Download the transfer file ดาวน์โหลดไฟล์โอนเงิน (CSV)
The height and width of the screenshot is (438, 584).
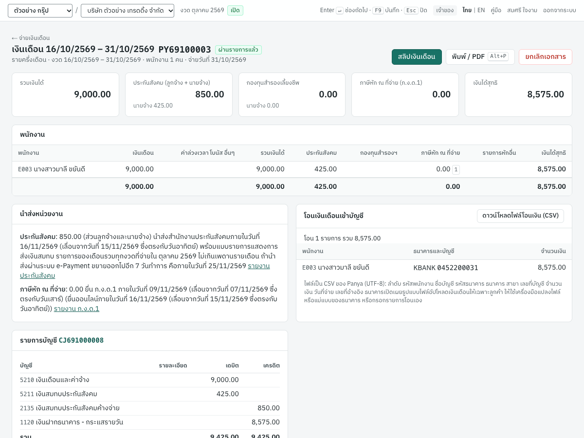pos(520,216)
